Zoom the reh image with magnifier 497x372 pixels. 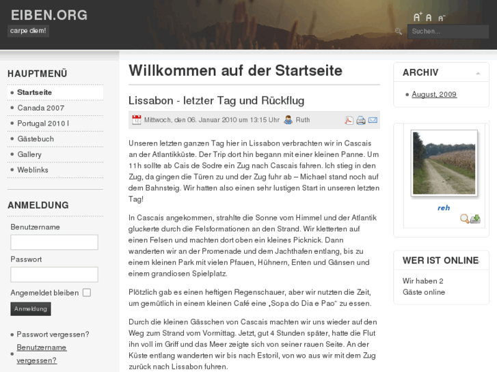[465, 219]
